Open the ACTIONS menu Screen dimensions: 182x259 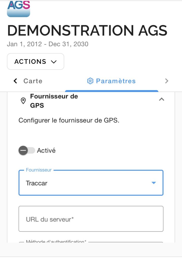pyautogui.click(x=35, y=61)
